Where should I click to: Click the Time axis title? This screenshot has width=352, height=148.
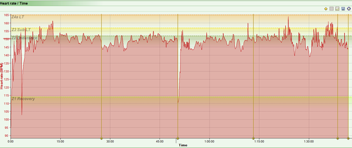[x=183, y=145]
